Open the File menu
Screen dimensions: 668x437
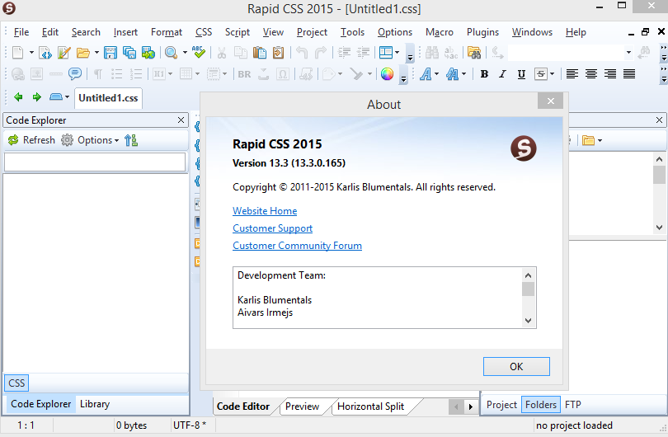click(21, 32)
